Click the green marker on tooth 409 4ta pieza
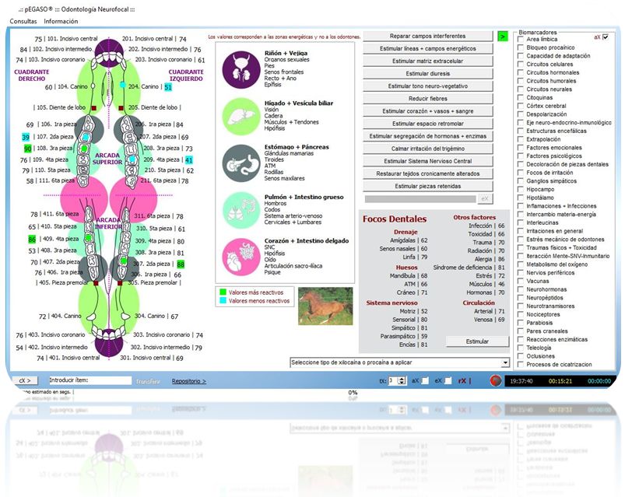 89,238
